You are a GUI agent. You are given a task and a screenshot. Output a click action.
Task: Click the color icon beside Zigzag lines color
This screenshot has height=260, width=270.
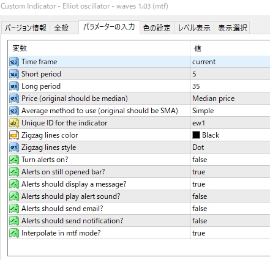[14, 135]
